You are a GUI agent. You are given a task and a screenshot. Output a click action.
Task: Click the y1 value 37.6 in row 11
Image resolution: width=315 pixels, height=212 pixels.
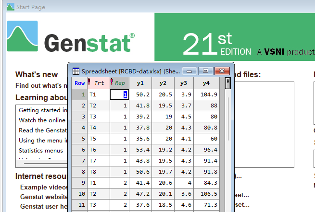tap(140, 205)
